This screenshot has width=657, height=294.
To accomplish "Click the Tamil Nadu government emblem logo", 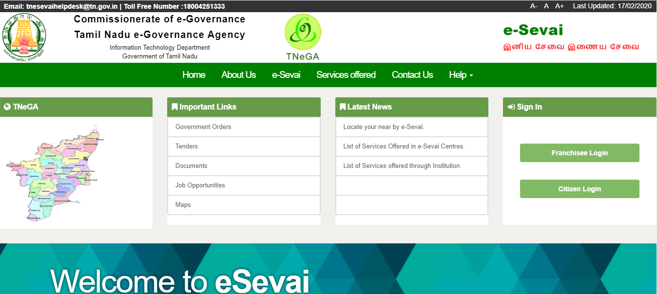I will click(x=24, y=37).
